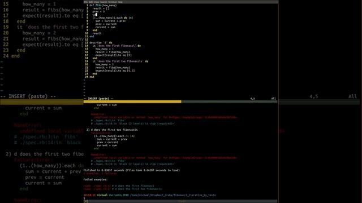Click bare 'result' on center editor line 10
The width and height of the screenshot is (362, 203).
point(97,33)
